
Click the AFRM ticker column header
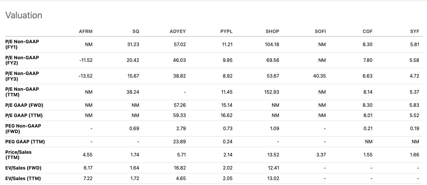coord(86,31)
